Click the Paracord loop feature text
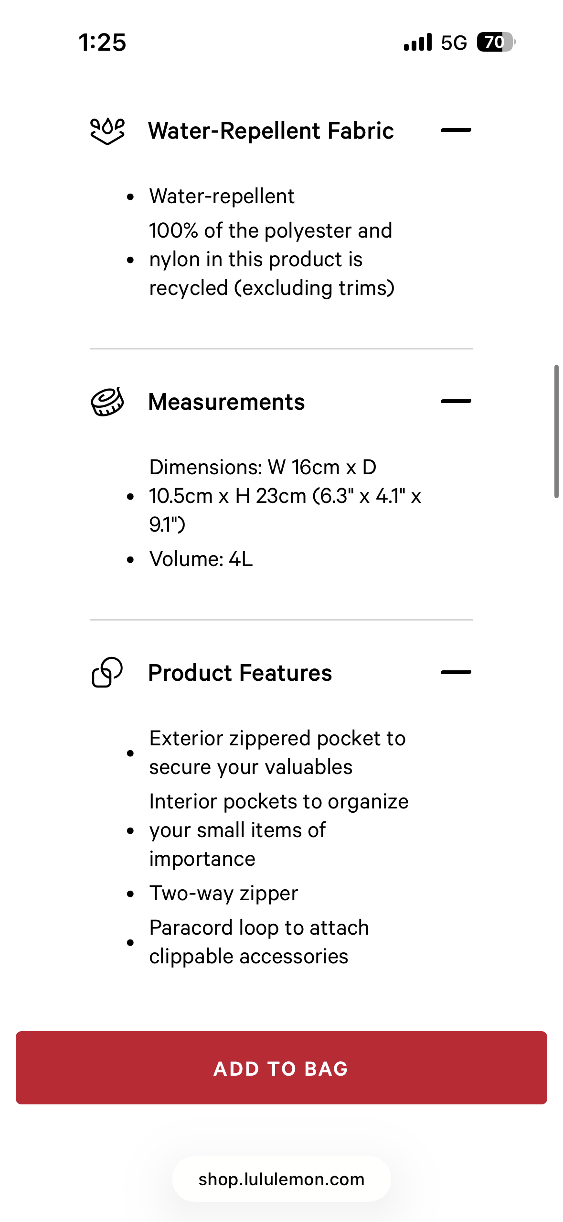This screenshot has width=563, height=1222. 259,942
